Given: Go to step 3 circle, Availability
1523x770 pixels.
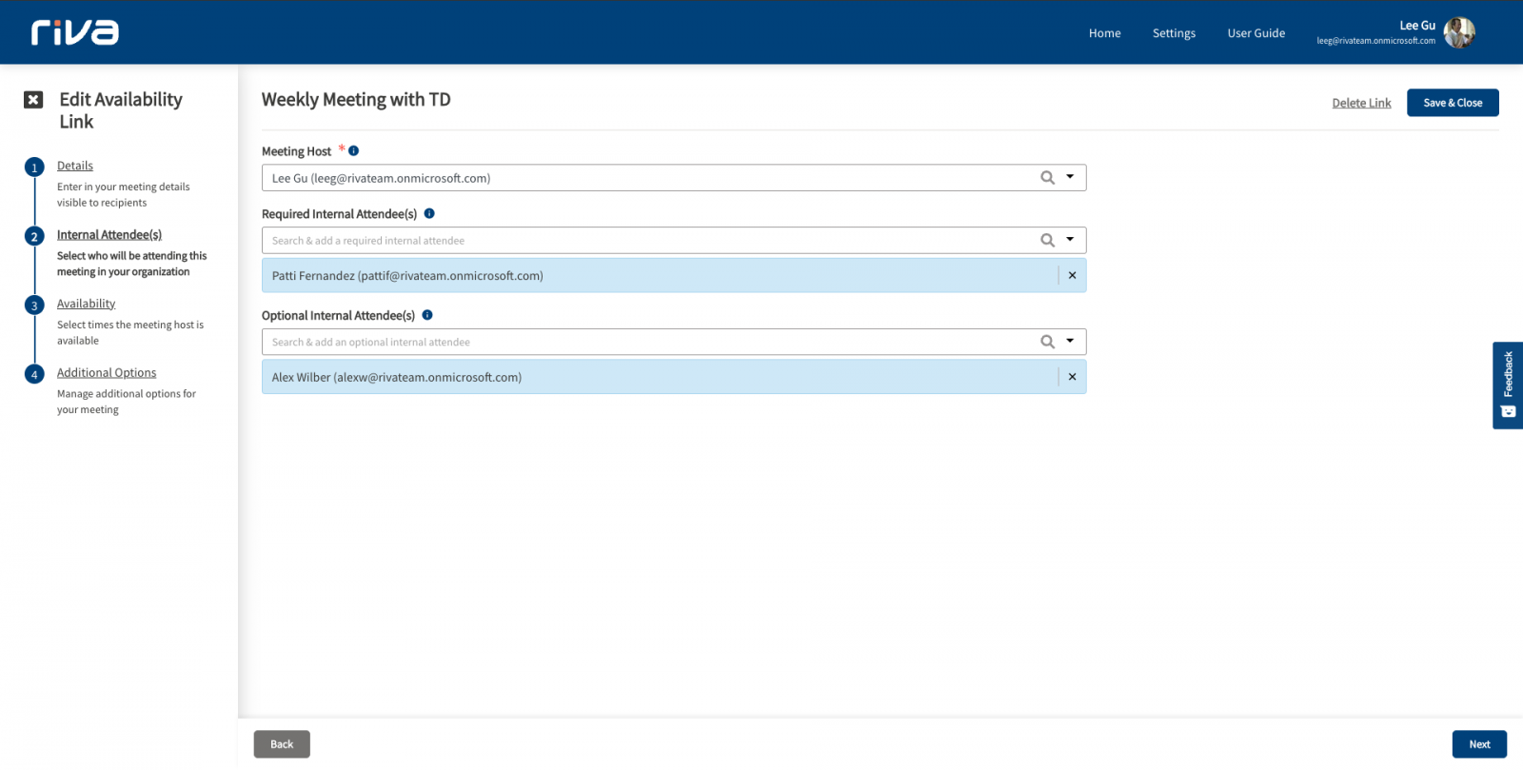Looking at the screenshot, I should [34, 306].
